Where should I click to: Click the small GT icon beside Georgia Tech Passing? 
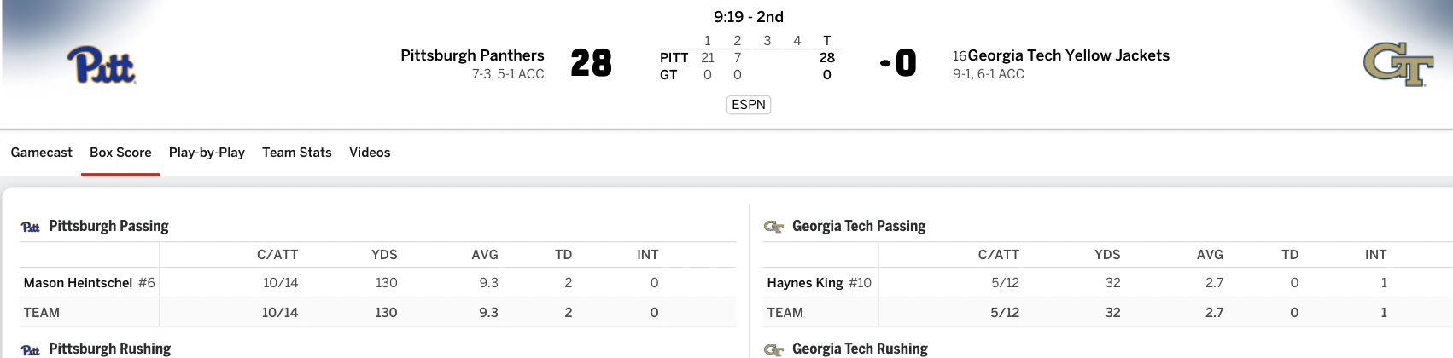773,227
